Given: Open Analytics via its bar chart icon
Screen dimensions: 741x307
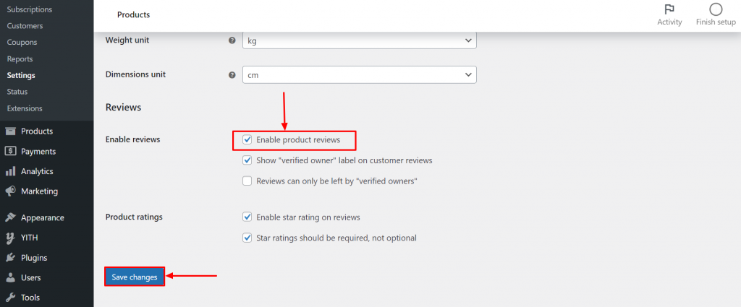Looking at the screenshot, I should [10, 171].
